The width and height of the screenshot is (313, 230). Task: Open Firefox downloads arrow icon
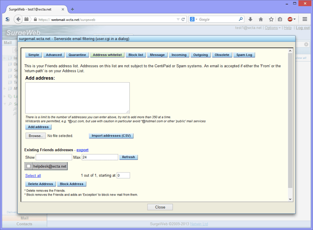click(250, 19)
